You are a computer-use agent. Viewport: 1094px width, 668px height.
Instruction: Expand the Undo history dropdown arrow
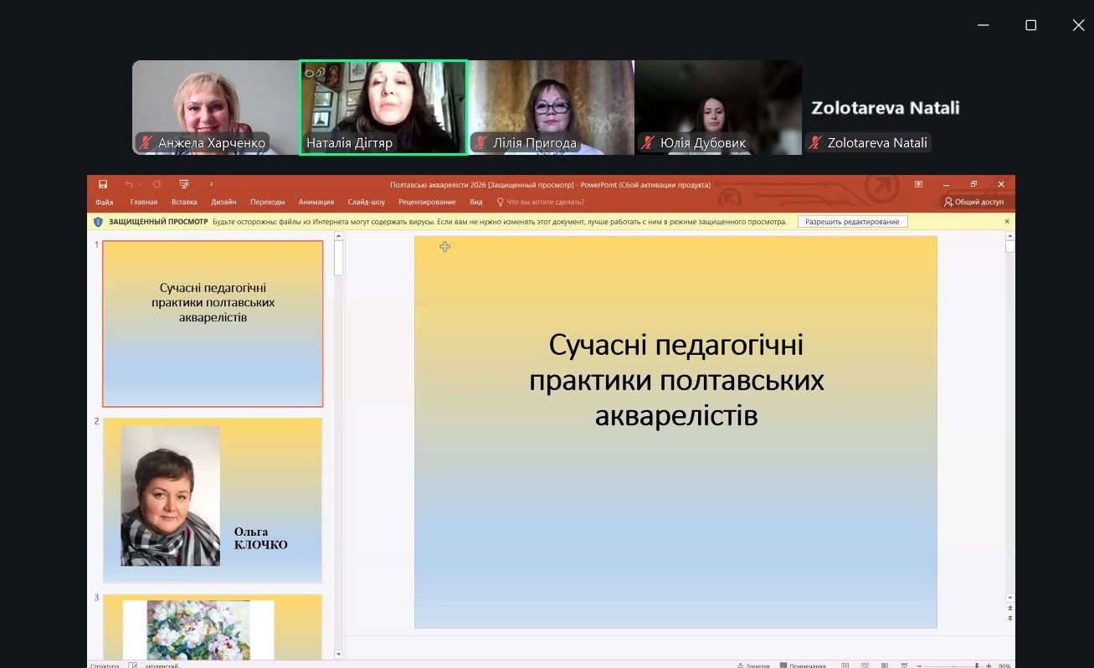coord(139,184)
